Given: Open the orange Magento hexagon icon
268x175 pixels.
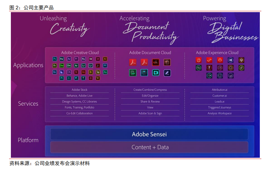Looking at the screenshot, I should coord(241,60).
